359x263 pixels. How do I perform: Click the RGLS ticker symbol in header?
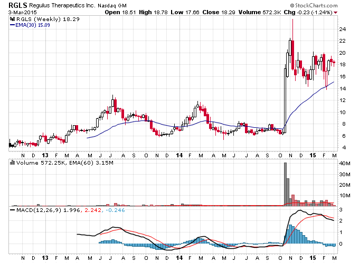point(17,5)
